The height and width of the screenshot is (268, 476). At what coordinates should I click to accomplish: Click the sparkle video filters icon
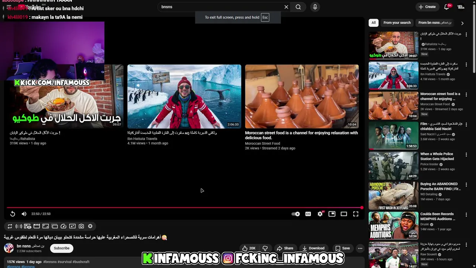tap(72, 226)
